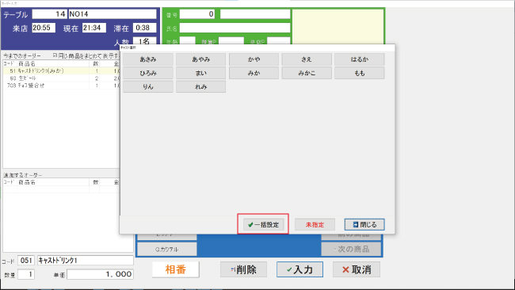The image size is (515, 290).
Task: Click the 単価 unit price field
Action: 100,274
